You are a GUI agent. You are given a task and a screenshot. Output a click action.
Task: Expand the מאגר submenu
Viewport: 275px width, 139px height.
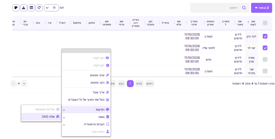coord(86,117)
